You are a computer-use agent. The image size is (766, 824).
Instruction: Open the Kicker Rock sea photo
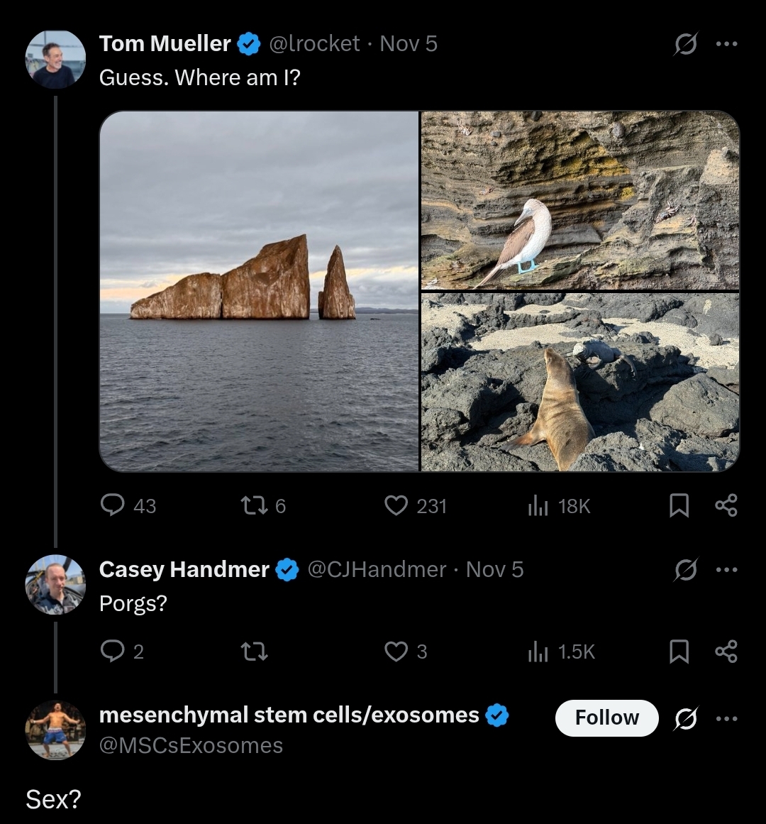[260, 291]
